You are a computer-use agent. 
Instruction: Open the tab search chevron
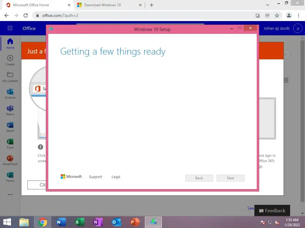point(268,5)
